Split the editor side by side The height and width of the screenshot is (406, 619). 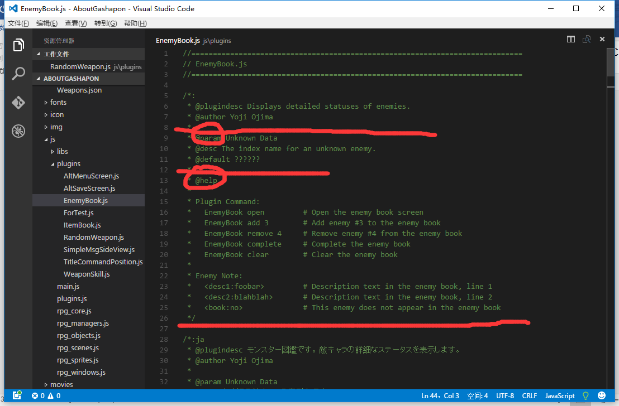coord(571,39)
